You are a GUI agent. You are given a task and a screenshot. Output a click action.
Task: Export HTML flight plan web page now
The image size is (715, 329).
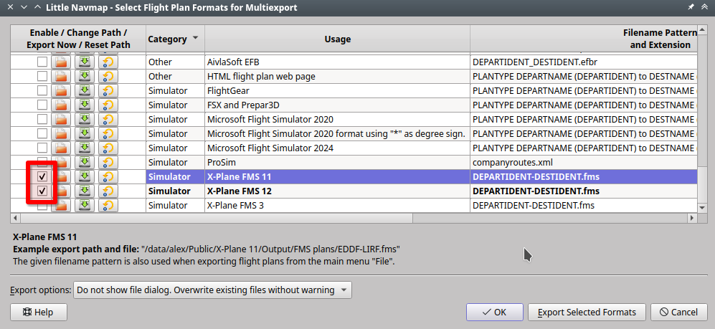click(84, 76)
